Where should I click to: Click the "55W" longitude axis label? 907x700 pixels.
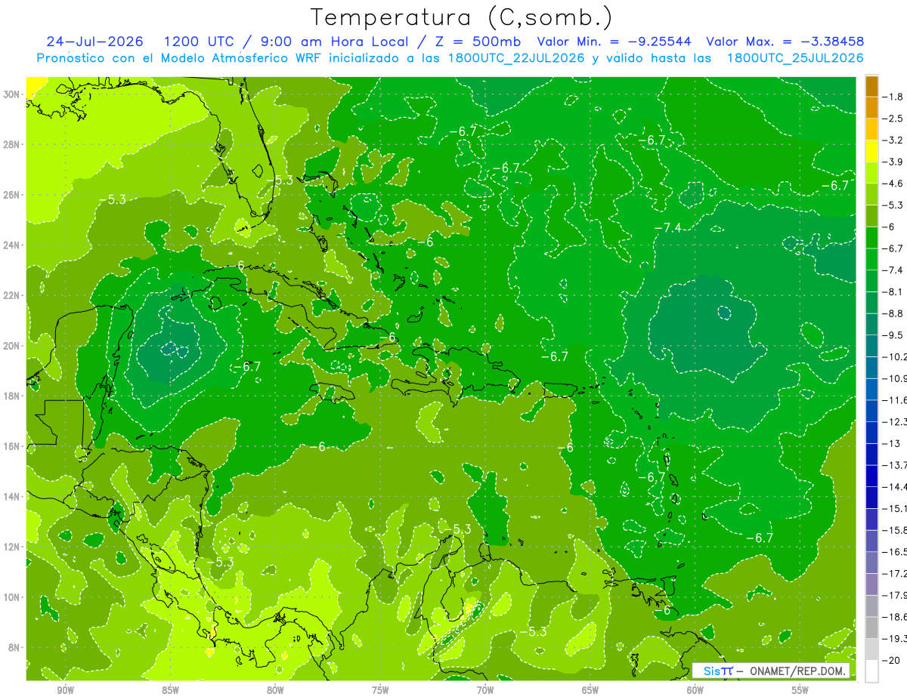tap(800, 690)
